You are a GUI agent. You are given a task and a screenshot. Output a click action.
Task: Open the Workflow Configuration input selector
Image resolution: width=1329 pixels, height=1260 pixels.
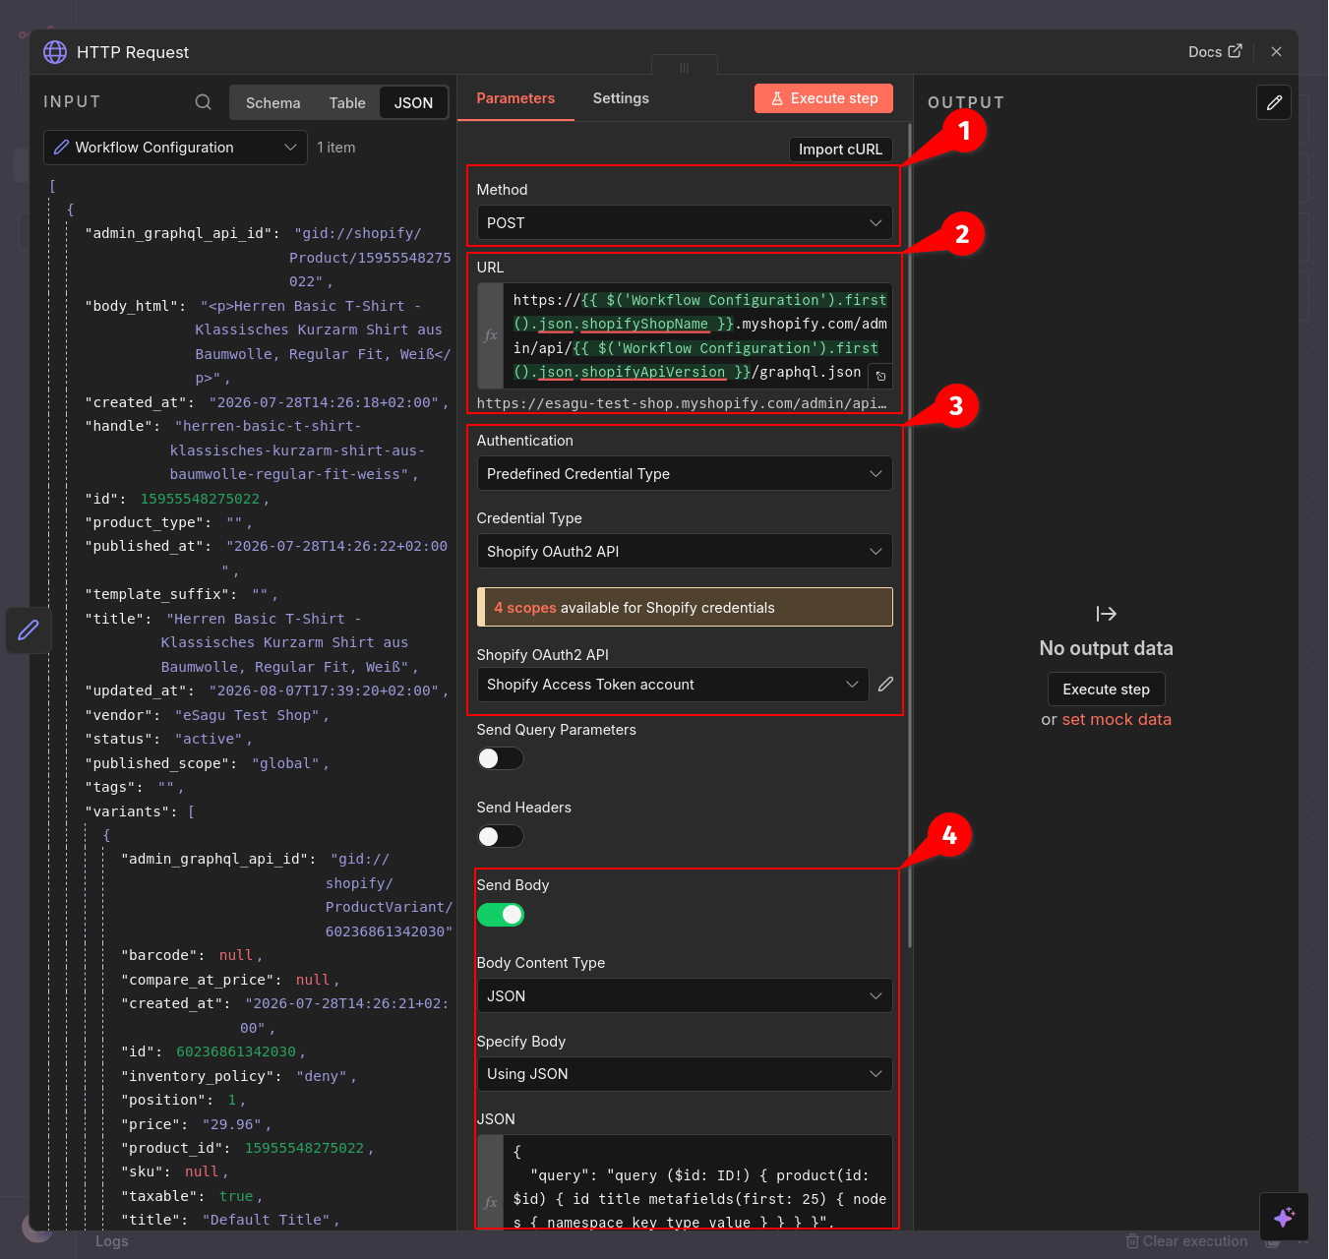[x=175, y=148]
